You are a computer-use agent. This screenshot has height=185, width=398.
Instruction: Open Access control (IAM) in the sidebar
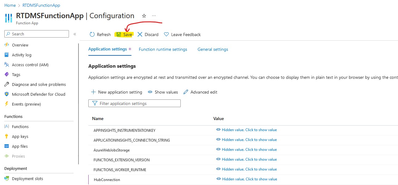coord(30,65)
